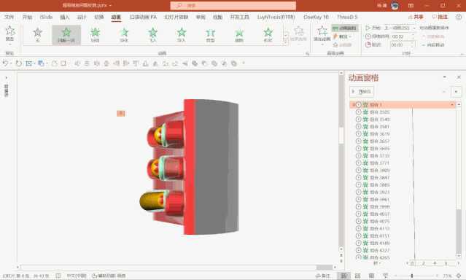The image size is (466, 280).
Task: Select the highlighted flash-once animation effect
Action: 66,35
